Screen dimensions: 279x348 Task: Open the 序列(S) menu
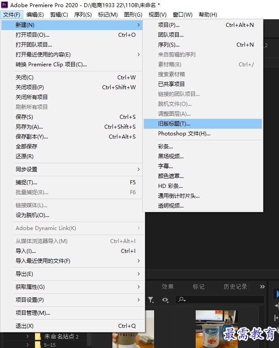click(x=83, y=15)
